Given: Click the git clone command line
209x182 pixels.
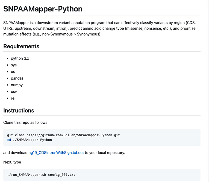Looking at the screenshot, I should click(x=63, y=135).
